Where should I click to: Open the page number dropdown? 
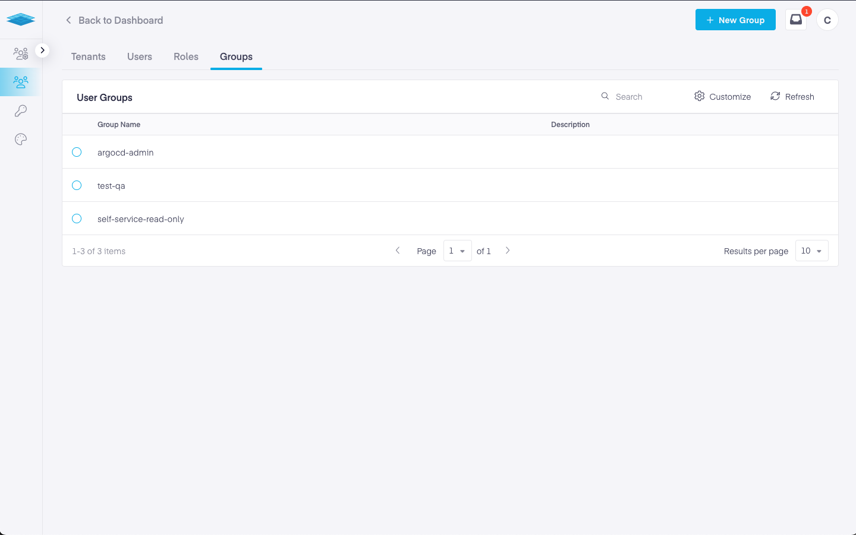457,251
